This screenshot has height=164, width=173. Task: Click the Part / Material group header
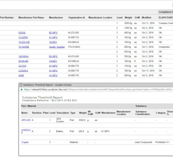point(29,106)
